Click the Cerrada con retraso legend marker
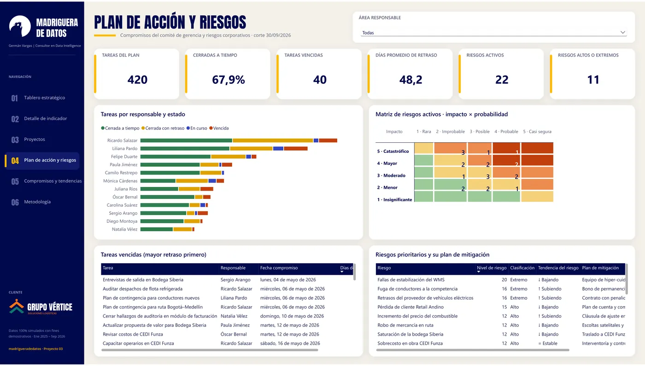Viewport: 645px width, 366px height. pos(143,128)
